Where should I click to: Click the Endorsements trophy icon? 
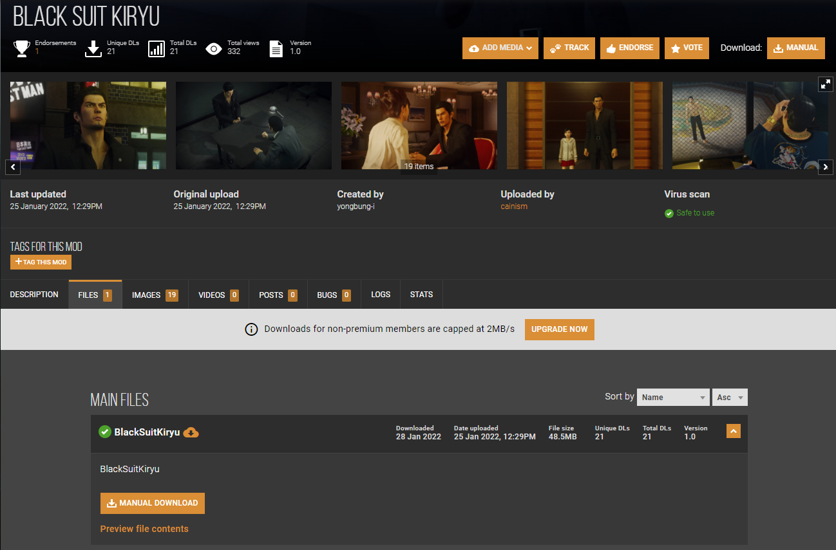click(22, 49)
